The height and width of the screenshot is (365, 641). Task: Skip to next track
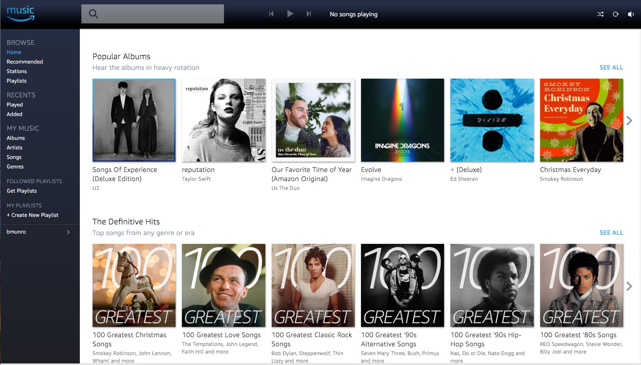coord(309,14)
